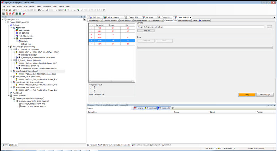Collapse the CANopen_Manager tree node
Screen dimensions: 277x151
(x=11, y=98)
